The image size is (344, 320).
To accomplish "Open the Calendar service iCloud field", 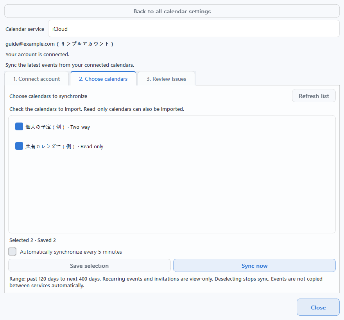I will [194, 29].
